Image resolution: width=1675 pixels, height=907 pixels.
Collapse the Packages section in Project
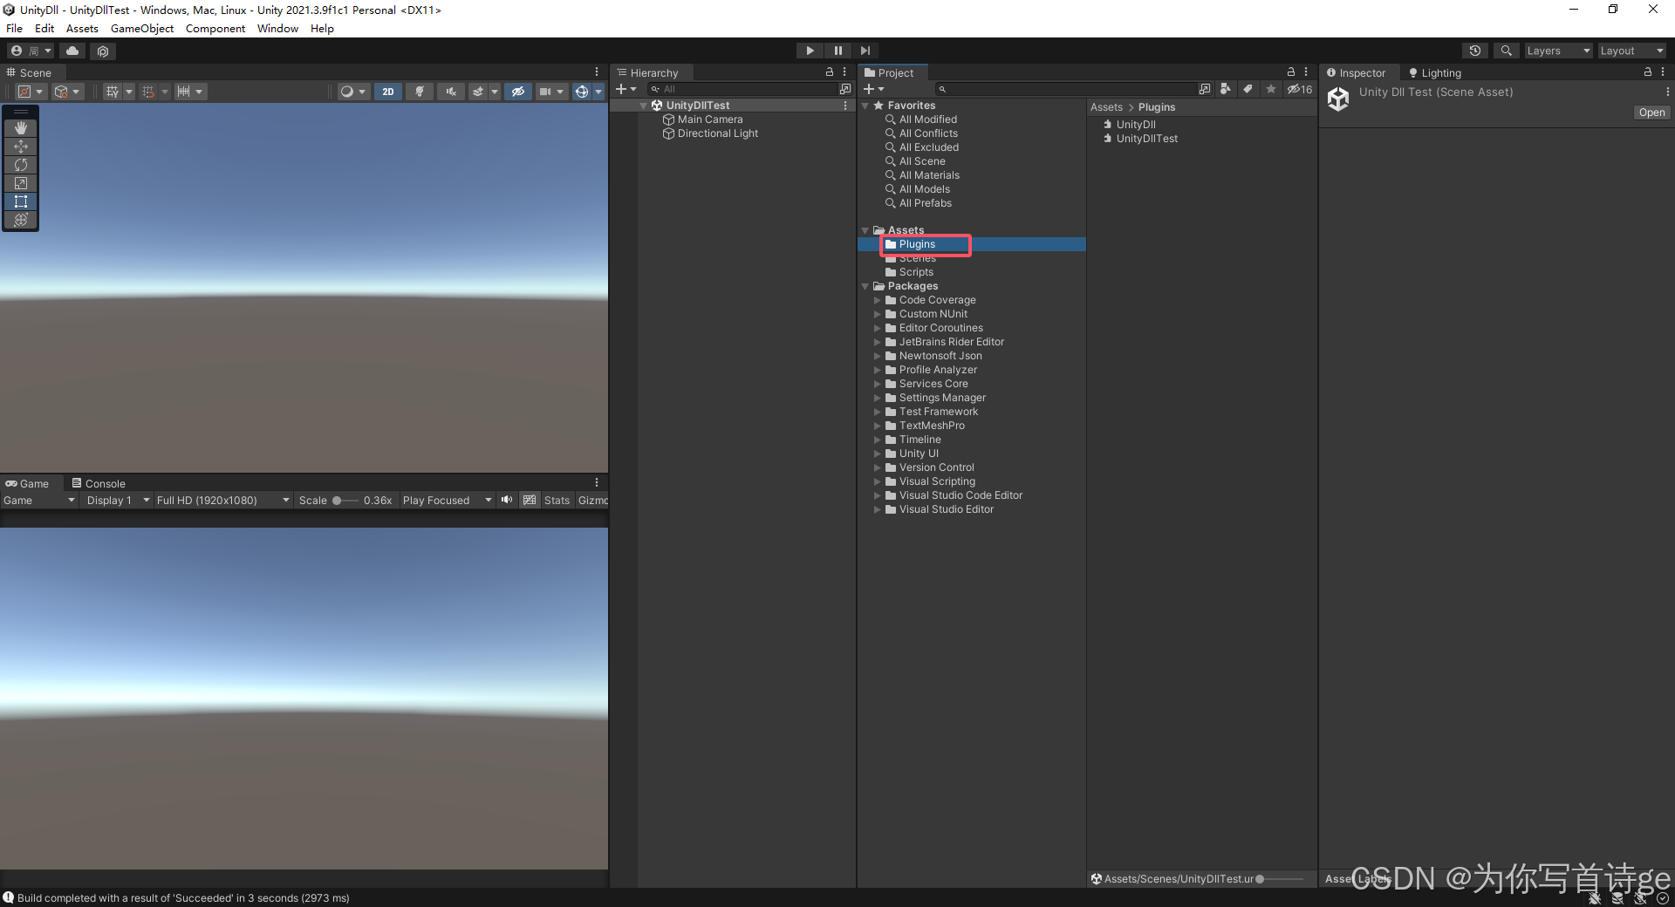coord(865,286)
